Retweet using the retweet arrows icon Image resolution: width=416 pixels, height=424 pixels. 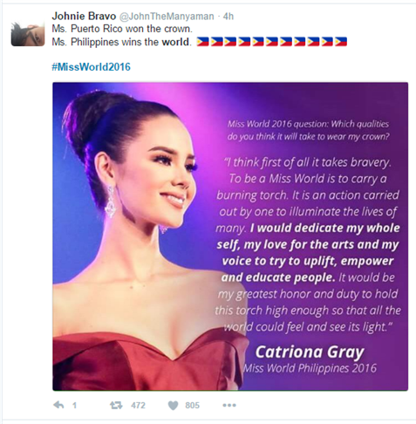pyautogui.click(x=116, y=405)
